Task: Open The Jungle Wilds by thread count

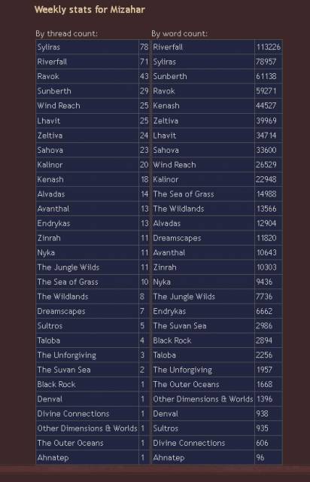Action: [x=68, y=267]
